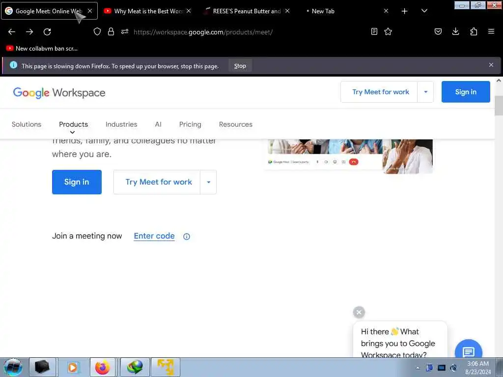
Task: Open the yellow puzzle taskbar app
Action: 166,367
